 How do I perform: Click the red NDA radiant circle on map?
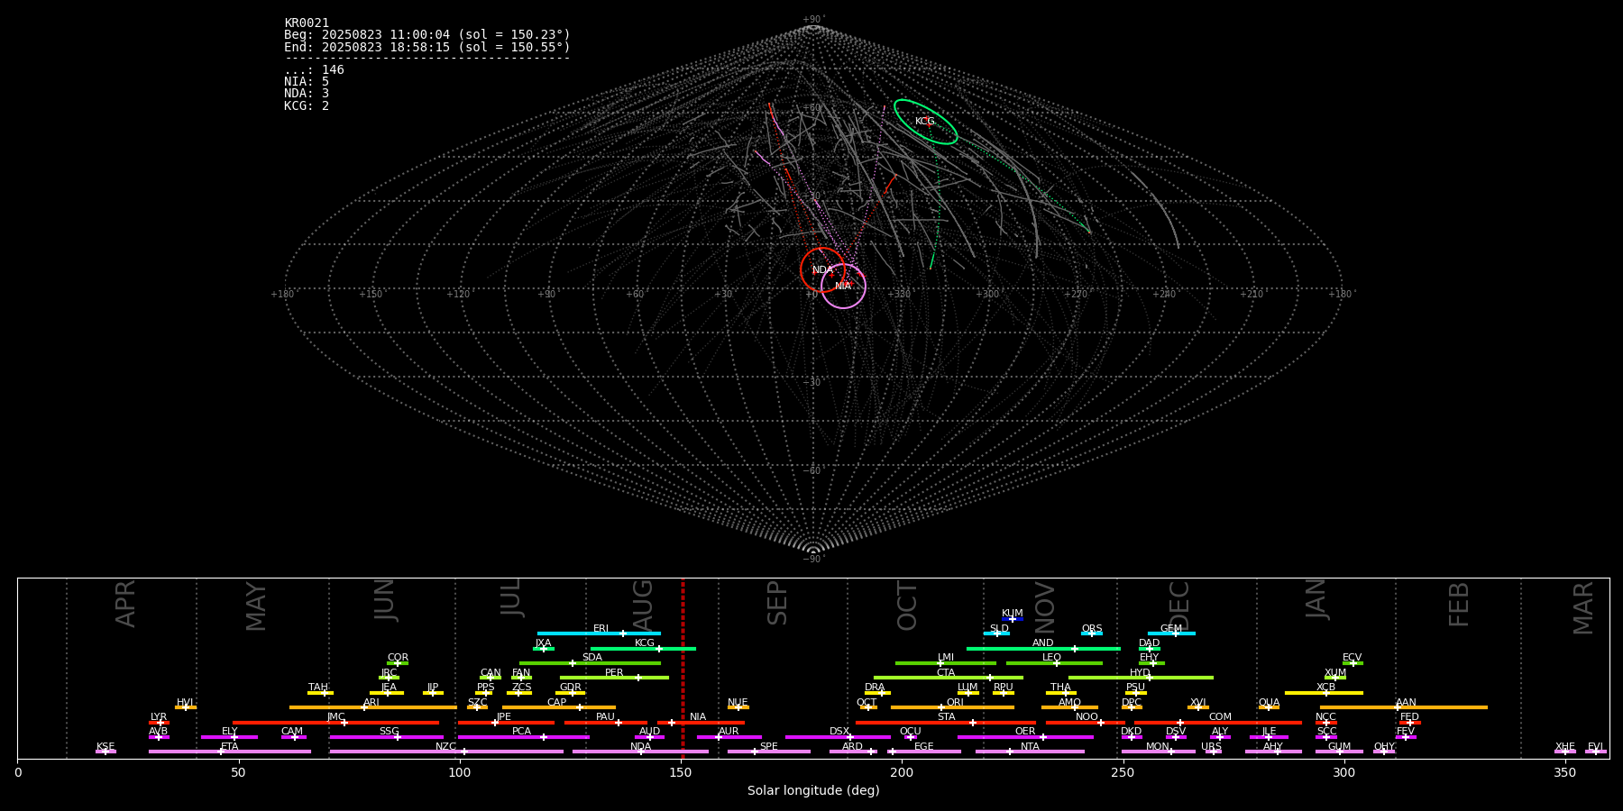coord(822,269)
